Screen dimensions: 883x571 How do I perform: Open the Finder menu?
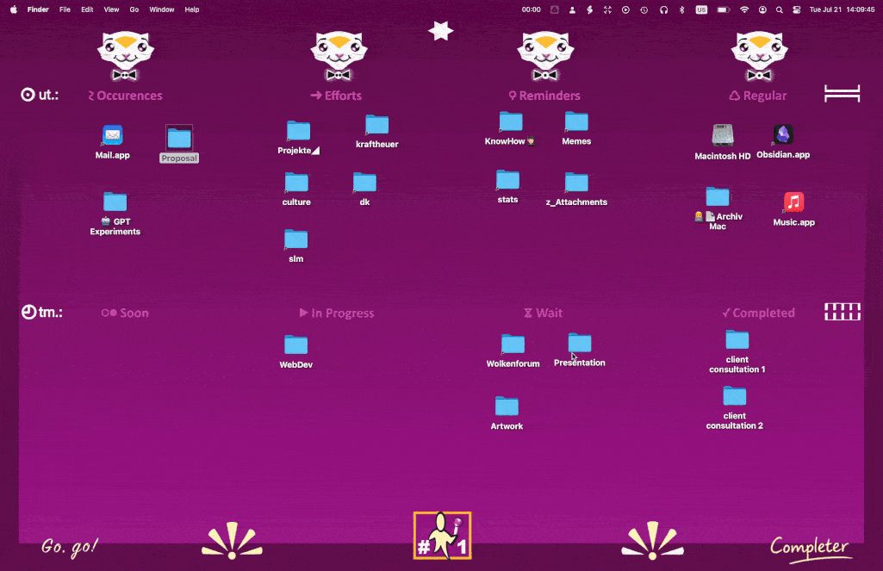tap(38, 9)
